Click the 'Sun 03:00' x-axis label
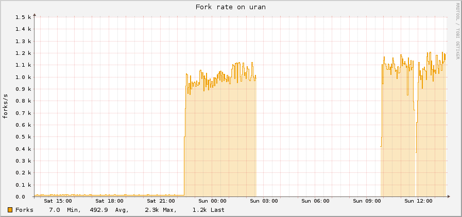 click(x=264, y=201)
